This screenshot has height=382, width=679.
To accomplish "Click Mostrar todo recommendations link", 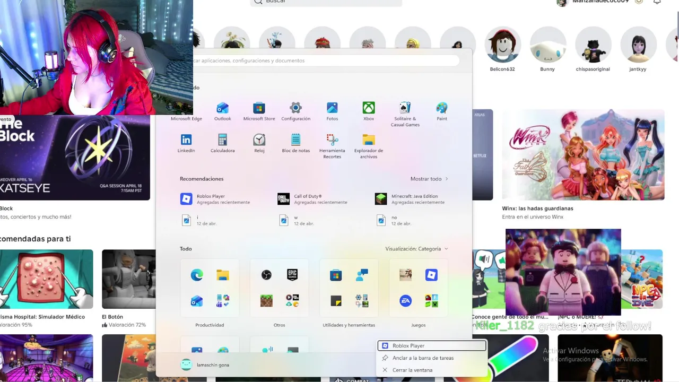I will pos(429,179).
